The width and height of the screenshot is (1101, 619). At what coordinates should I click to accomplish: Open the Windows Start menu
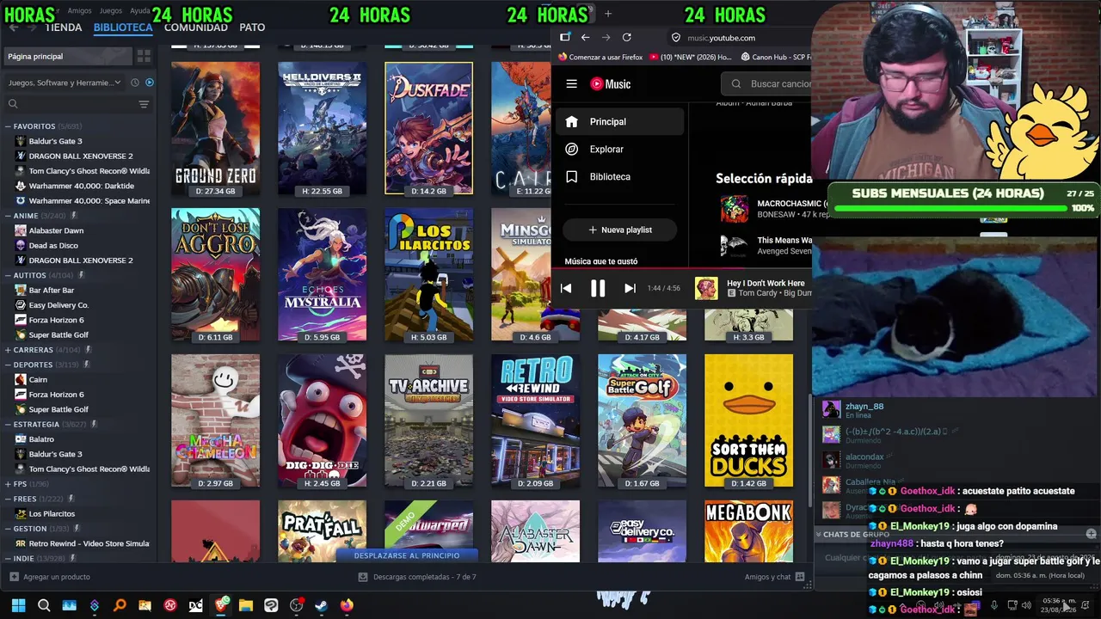click(18, 605)
